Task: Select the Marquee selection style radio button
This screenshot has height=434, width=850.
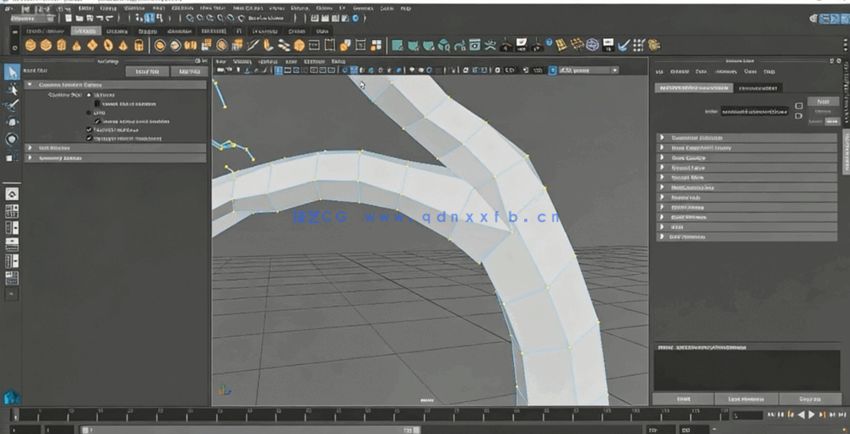Action: pos(88,95)
